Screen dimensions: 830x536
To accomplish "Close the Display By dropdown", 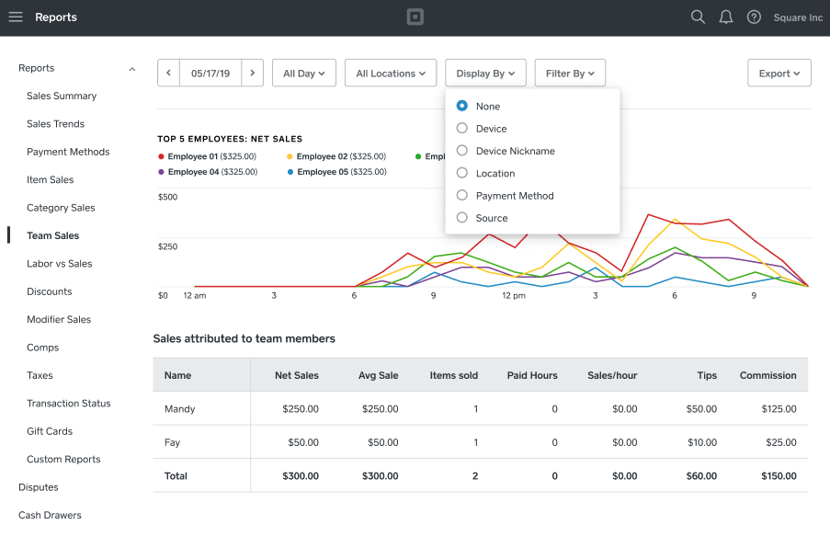I will [485, 73].
